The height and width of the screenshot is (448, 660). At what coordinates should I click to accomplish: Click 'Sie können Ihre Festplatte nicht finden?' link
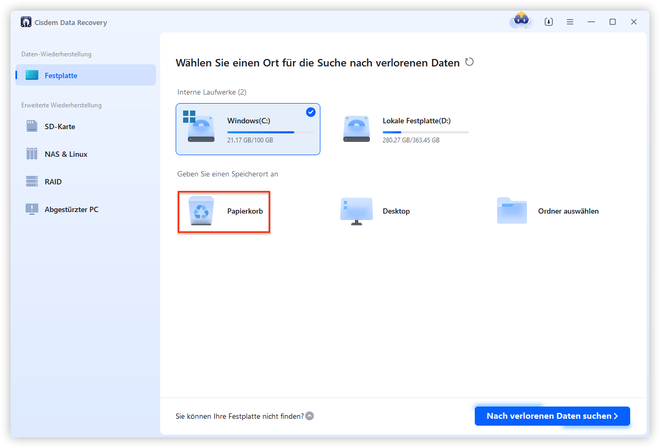(240, 416)
